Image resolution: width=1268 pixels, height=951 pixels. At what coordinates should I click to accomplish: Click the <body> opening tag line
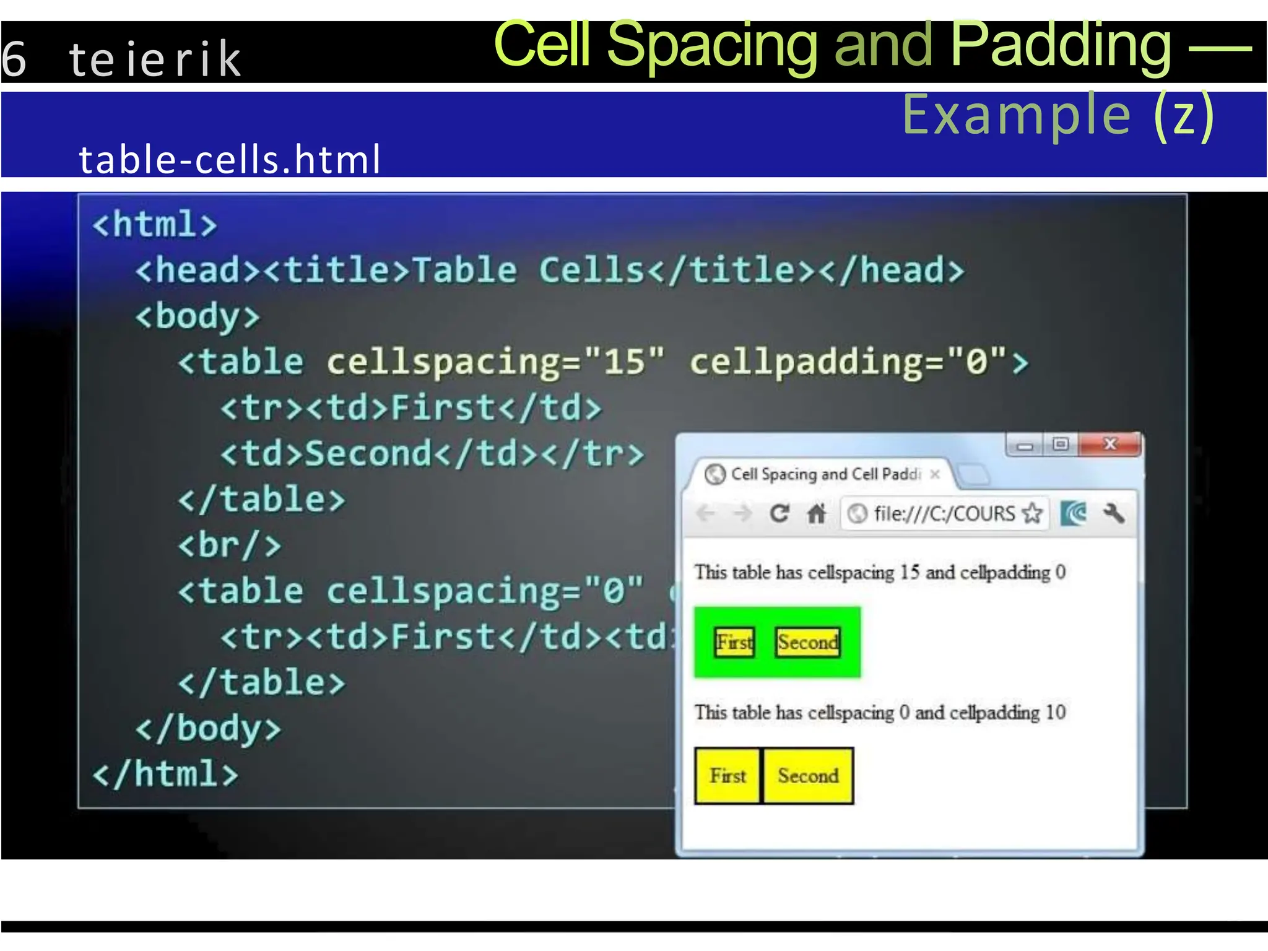(198, 316)
